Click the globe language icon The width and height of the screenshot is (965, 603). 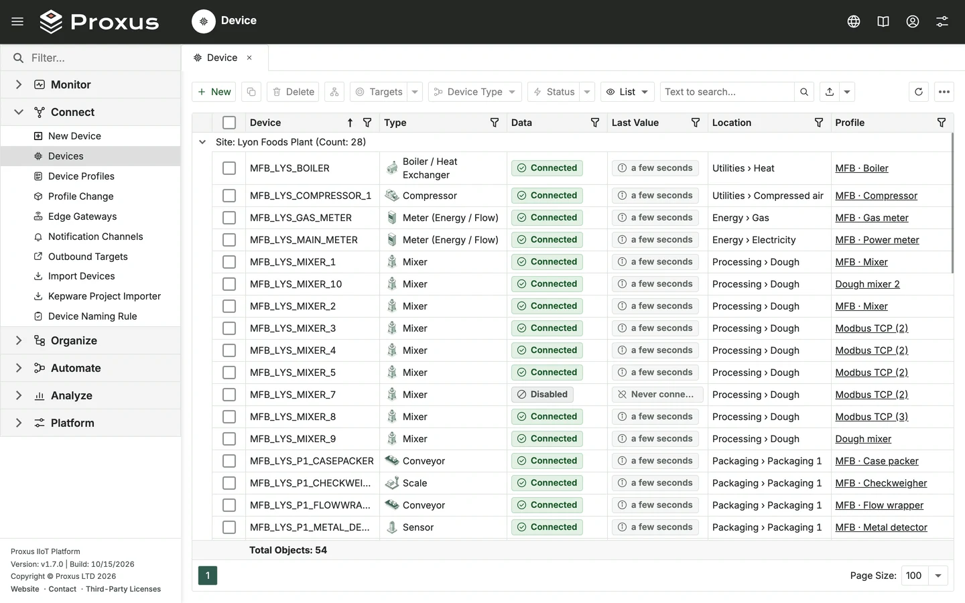click(x=854, y=21)
